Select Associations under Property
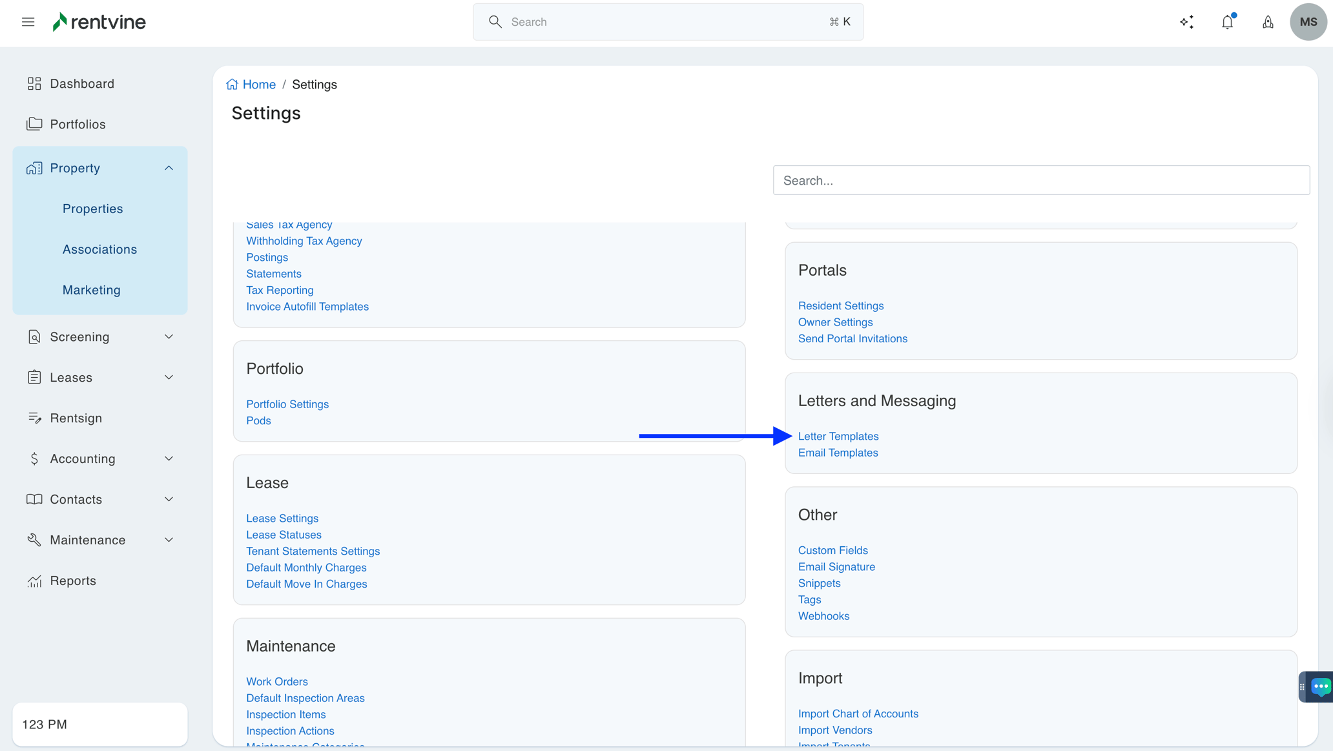The image size is (1333, 751). click(99, 249)
